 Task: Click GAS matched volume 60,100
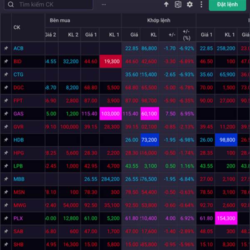(150, 113)
